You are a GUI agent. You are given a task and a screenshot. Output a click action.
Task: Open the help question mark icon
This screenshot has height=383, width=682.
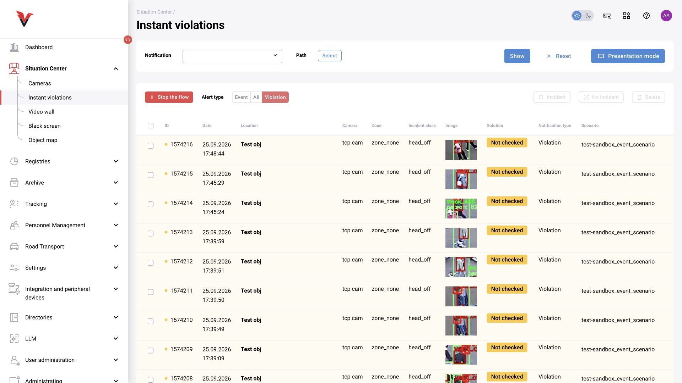point(646,16)
